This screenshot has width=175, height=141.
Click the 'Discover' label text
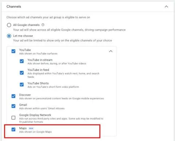(x=25, y=95)
